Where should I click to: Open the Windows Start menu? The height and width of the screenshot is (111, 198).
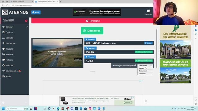point(3,109)
